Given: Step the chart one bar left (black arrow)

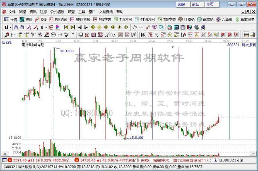Looking at the screenshot, I should [x=79, y=27].
